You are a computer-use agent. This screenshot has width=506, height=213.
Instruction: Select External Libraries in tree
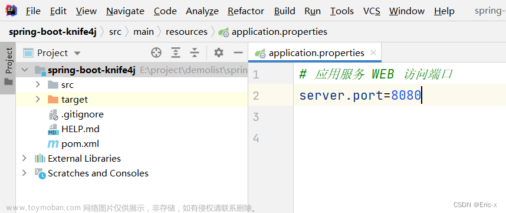(132, 159)
